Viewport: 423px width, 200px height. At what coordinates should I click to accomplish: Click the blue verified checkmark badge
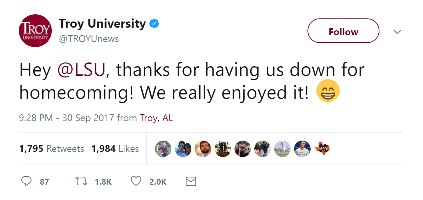154,24
